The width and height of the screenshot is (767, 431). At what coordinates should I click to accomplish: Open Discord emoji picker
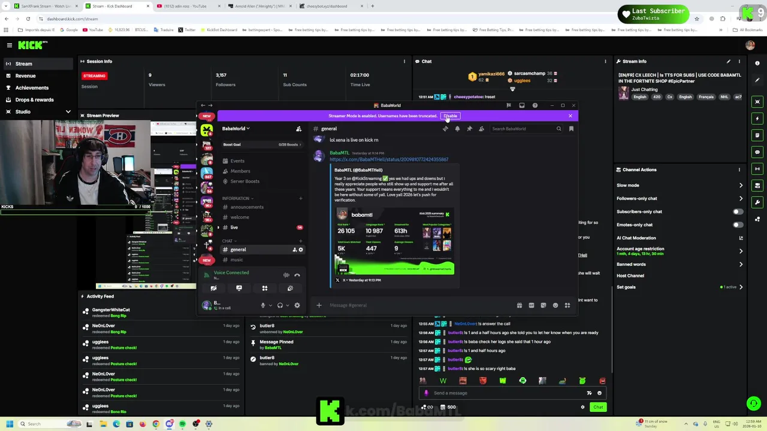click(555, 305)
